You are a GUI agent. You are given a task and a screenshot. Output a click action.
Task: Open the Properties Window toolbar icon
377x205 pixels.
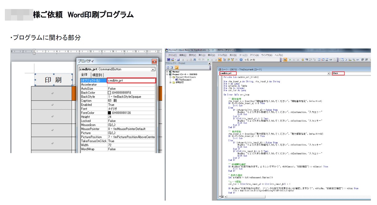(x=229, y=60)
